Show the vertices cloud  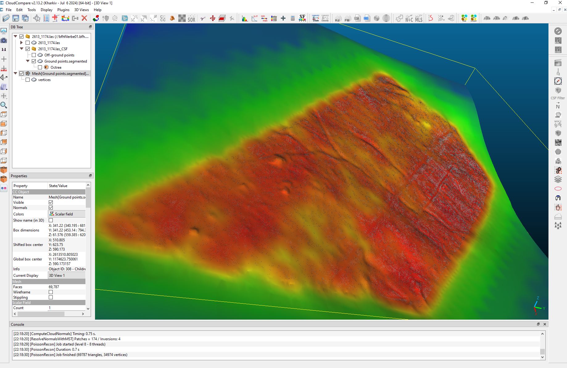pyautogui.click(x=27, y=80)
